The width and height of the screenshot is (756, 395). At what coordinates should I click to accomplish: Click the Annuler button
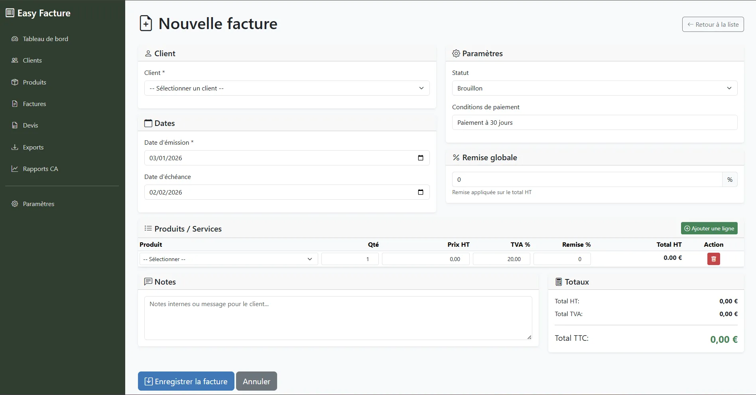(x=256, y=381)
